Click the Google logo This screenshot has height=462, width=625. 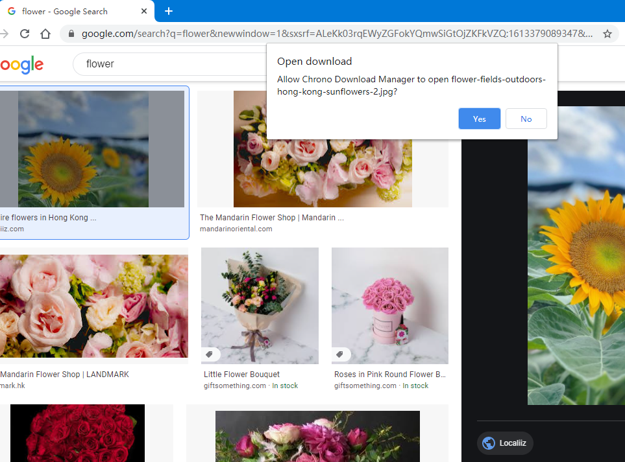(x=21, y=64)
